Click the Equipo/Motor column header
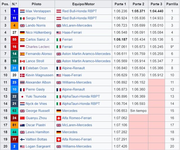The height and width of the screenshot is (150, 180). [x=83, y=4]
